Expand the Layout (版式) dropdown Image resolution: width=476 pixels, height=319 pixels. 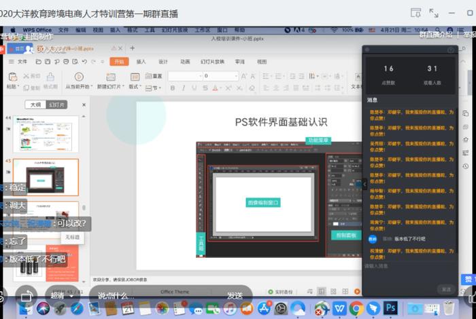coord(135,87)
